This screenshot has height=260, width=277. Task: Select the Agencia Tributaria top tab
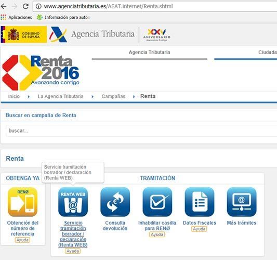tap(150, 53)
